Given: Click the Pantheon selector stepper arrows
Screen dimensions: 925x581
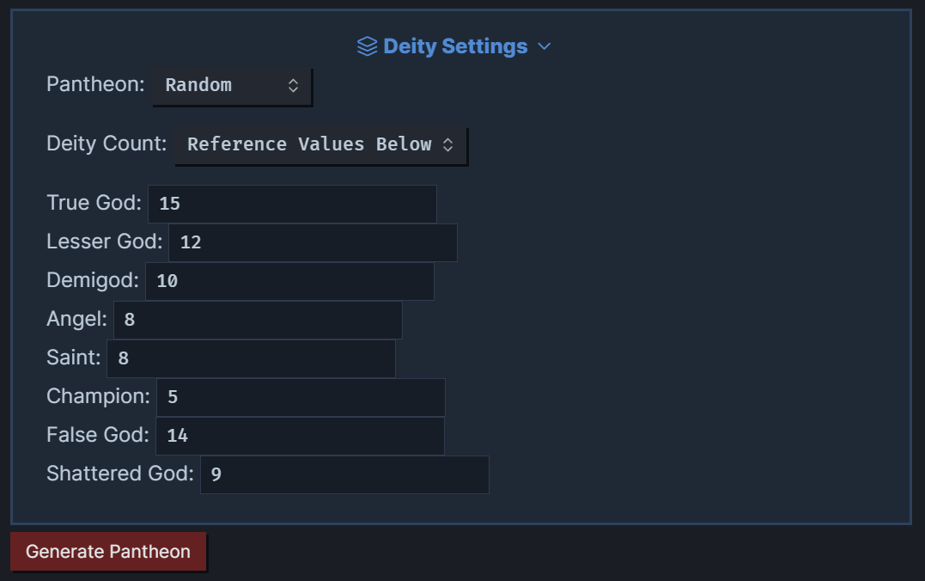Looking at the screenshot, I should click(293, 85).
